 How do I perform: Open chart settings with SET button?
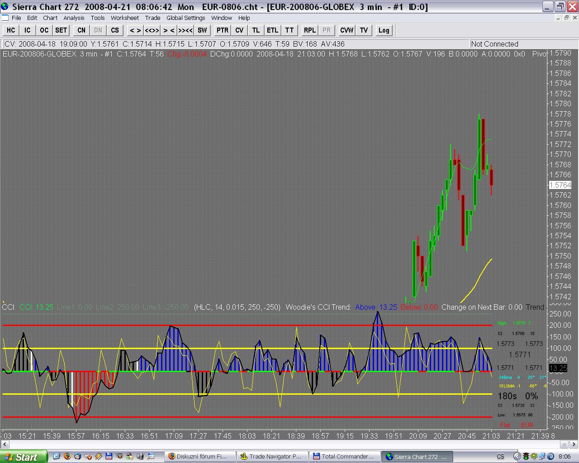click(61, 30)
